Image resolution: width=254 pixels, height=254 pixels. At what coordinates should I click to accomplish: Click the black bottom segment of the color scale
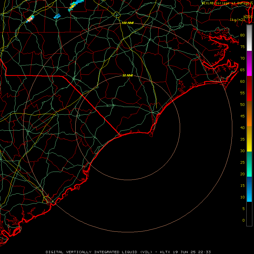click(249, 214)
